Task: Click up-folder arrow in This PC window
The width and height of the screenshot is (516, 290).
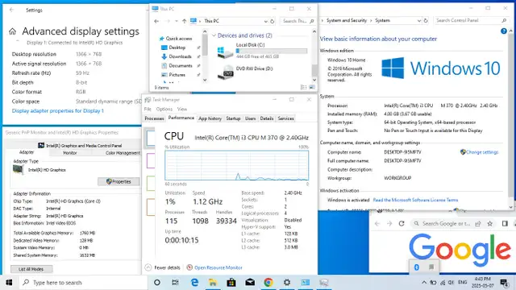Action: pos(185,21)
